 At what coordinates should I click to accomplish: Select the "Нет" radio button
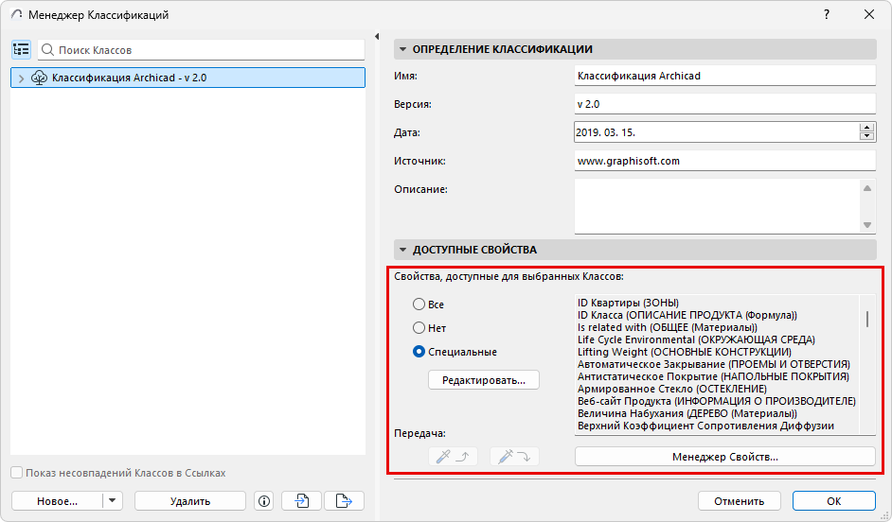419,328
